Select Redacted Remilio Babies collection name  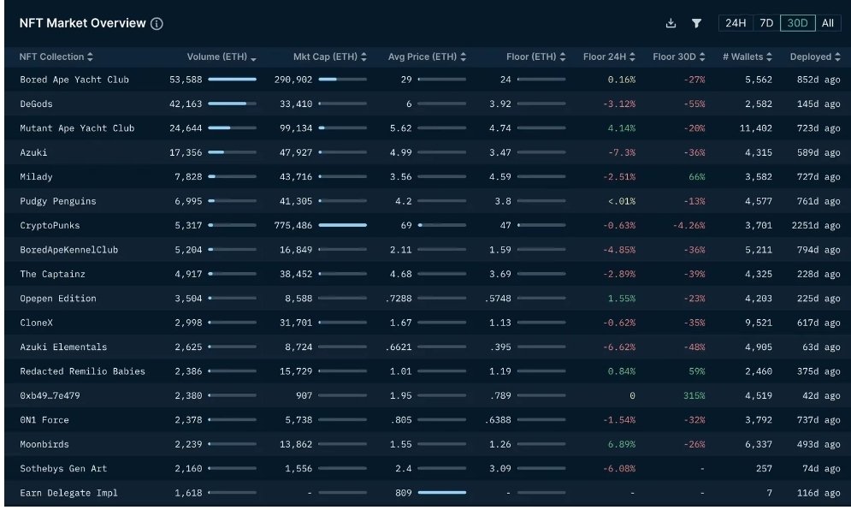coord(82,371)
